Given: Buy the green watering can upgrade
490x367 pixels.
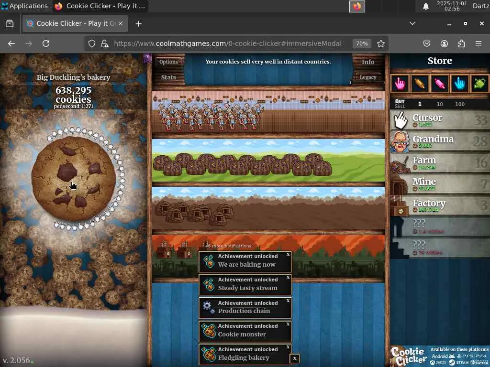Looking at the screenshot, I should (479, 83).
